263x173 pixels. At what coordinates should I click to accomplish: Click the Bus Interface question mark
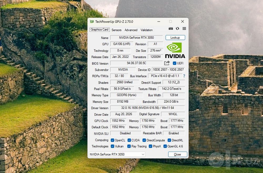(x=184, y=76)
